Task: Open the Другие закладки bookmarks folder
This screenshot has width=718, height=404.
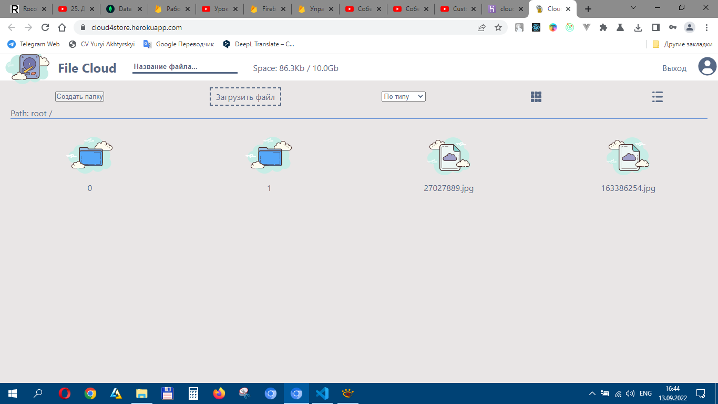Action: pos(682,44)
